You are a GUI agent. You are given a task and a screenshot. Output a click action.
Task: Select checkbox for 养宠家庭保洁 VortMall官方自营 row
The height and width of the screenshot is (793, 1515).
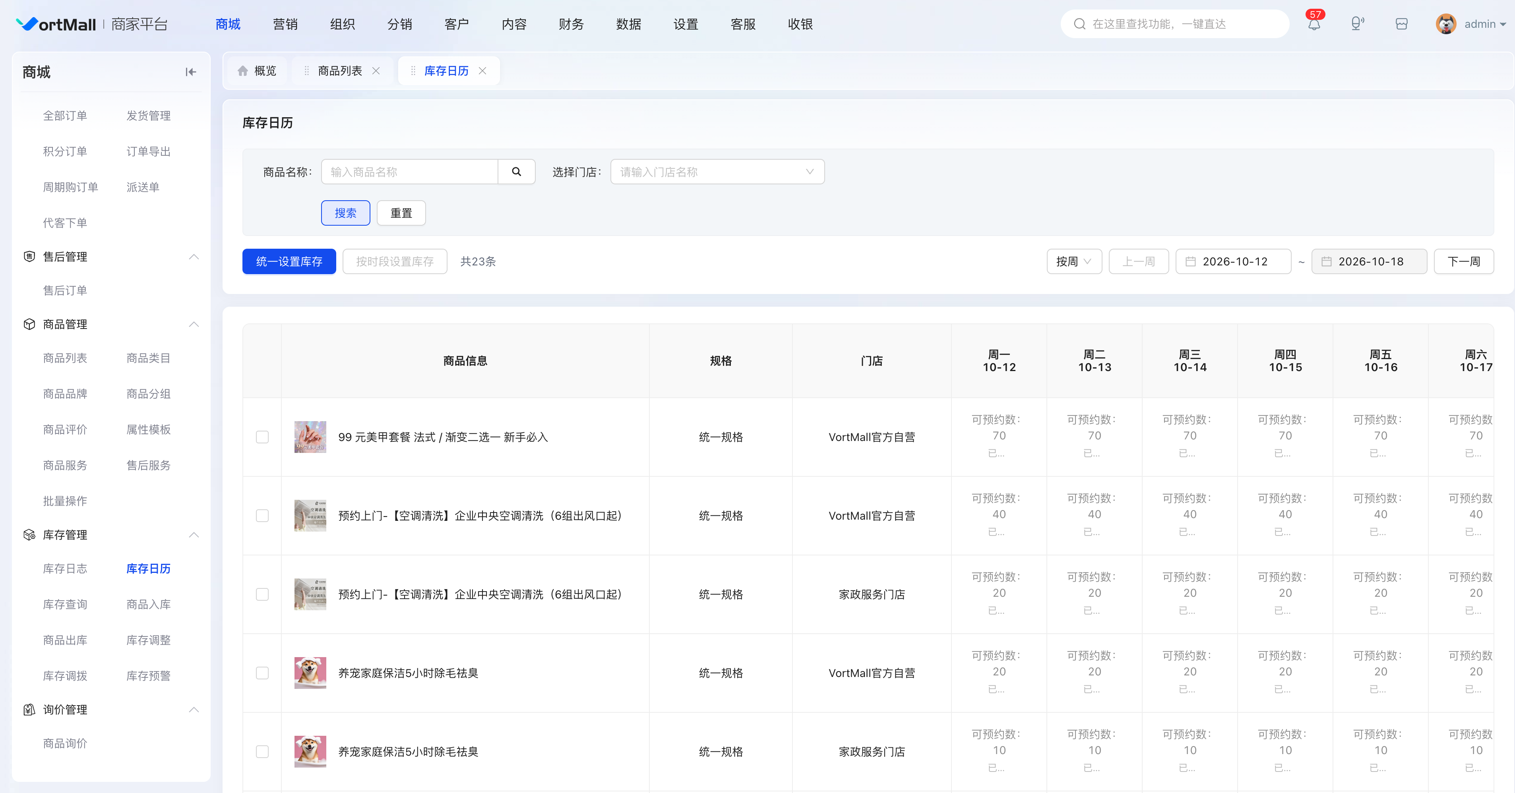point(262,673)
